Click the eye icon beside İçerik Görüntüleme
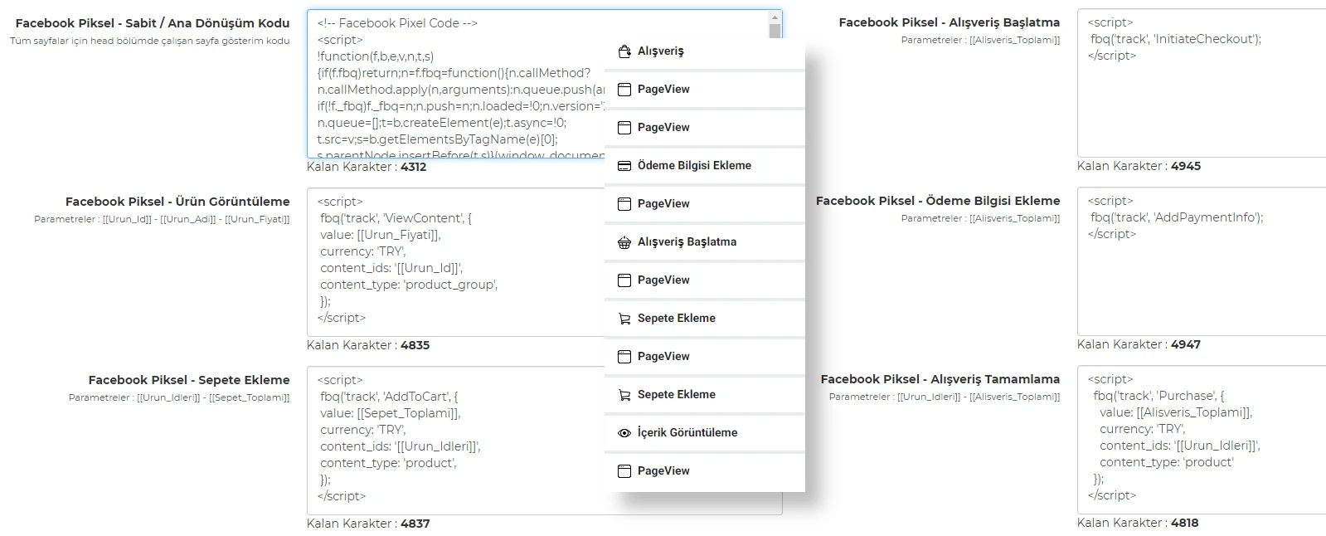This screenshot has width=1326, height=536. point(624,433)
